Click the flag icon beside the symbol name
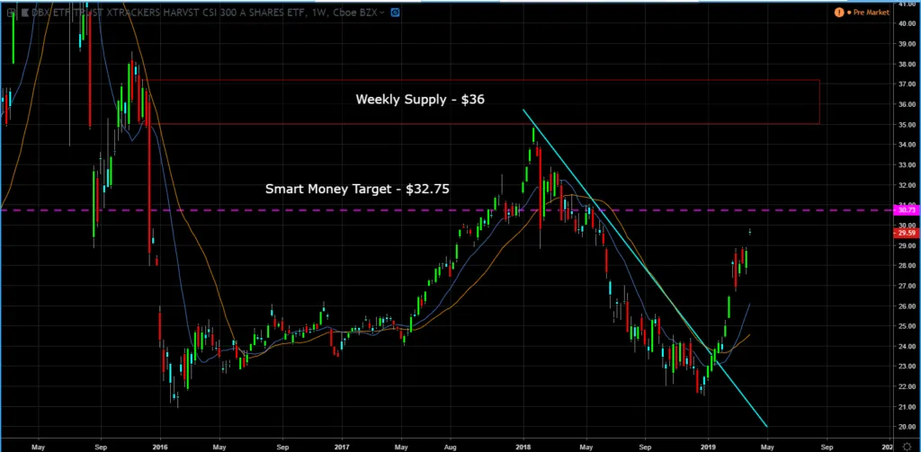The image size is (921, 452). point(24,12)
